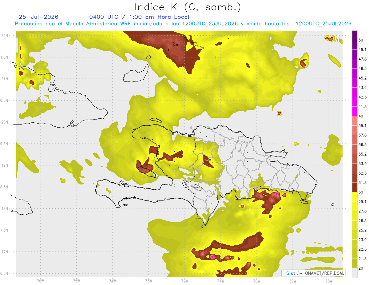This screenshot has width=369, height=285.
Task: Click the '22.6' value on the color scale
Action: (363, 249)
